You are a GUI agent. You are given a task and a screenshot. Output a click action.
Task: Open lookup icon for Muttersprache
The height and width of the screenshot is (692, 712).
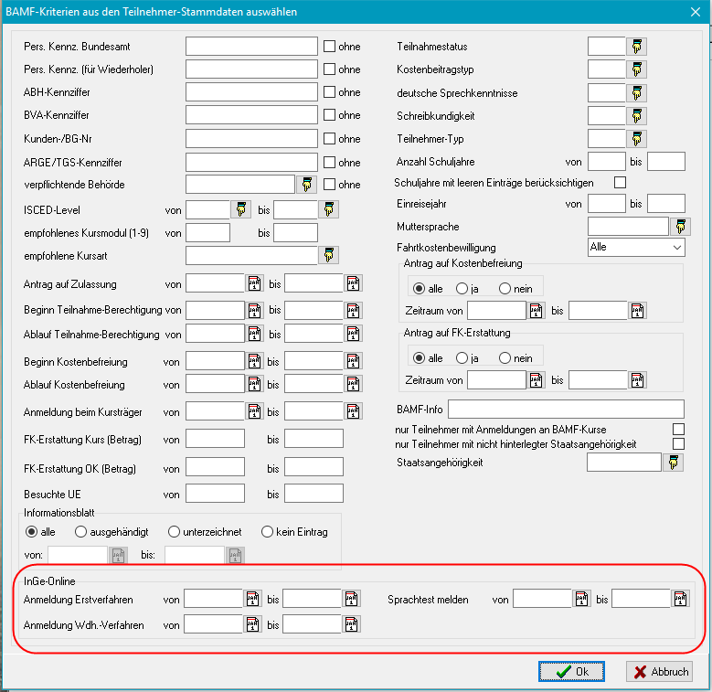tap(680, 226)
